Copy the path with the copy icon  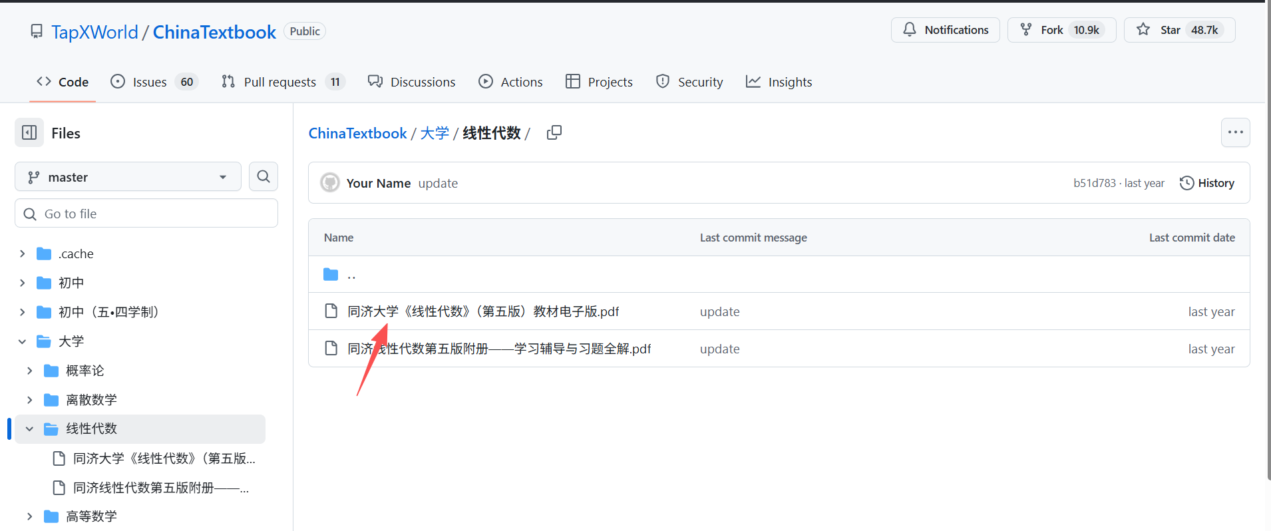[x=554, y=132]
